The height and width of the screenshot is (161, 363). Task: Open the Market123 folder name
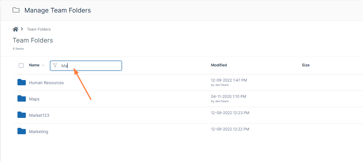click(x=39, y=115)
